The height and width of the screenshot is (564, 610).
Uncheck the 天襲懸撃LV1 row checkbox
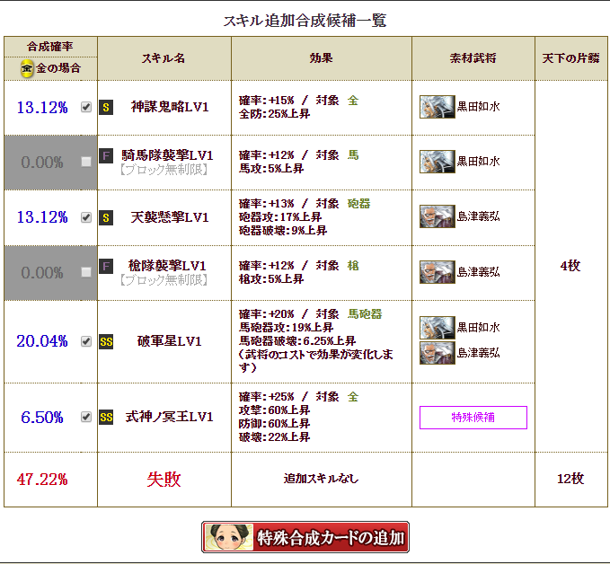[86, 217]
